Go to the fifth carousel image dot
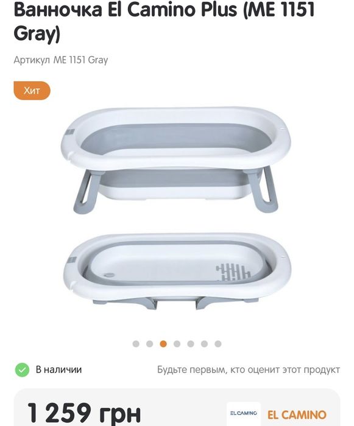Screen dimensions: 354x426 click(x=191, y=344)
